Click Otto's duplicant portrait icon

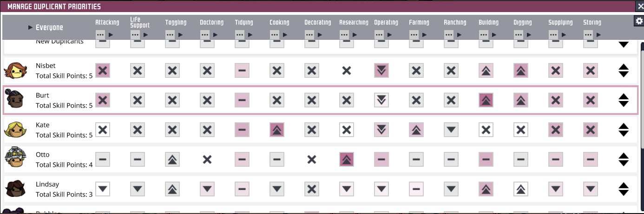click(x=13, y=159)
